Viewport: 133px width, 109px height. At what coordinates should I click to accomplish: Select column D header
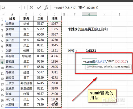55,14
